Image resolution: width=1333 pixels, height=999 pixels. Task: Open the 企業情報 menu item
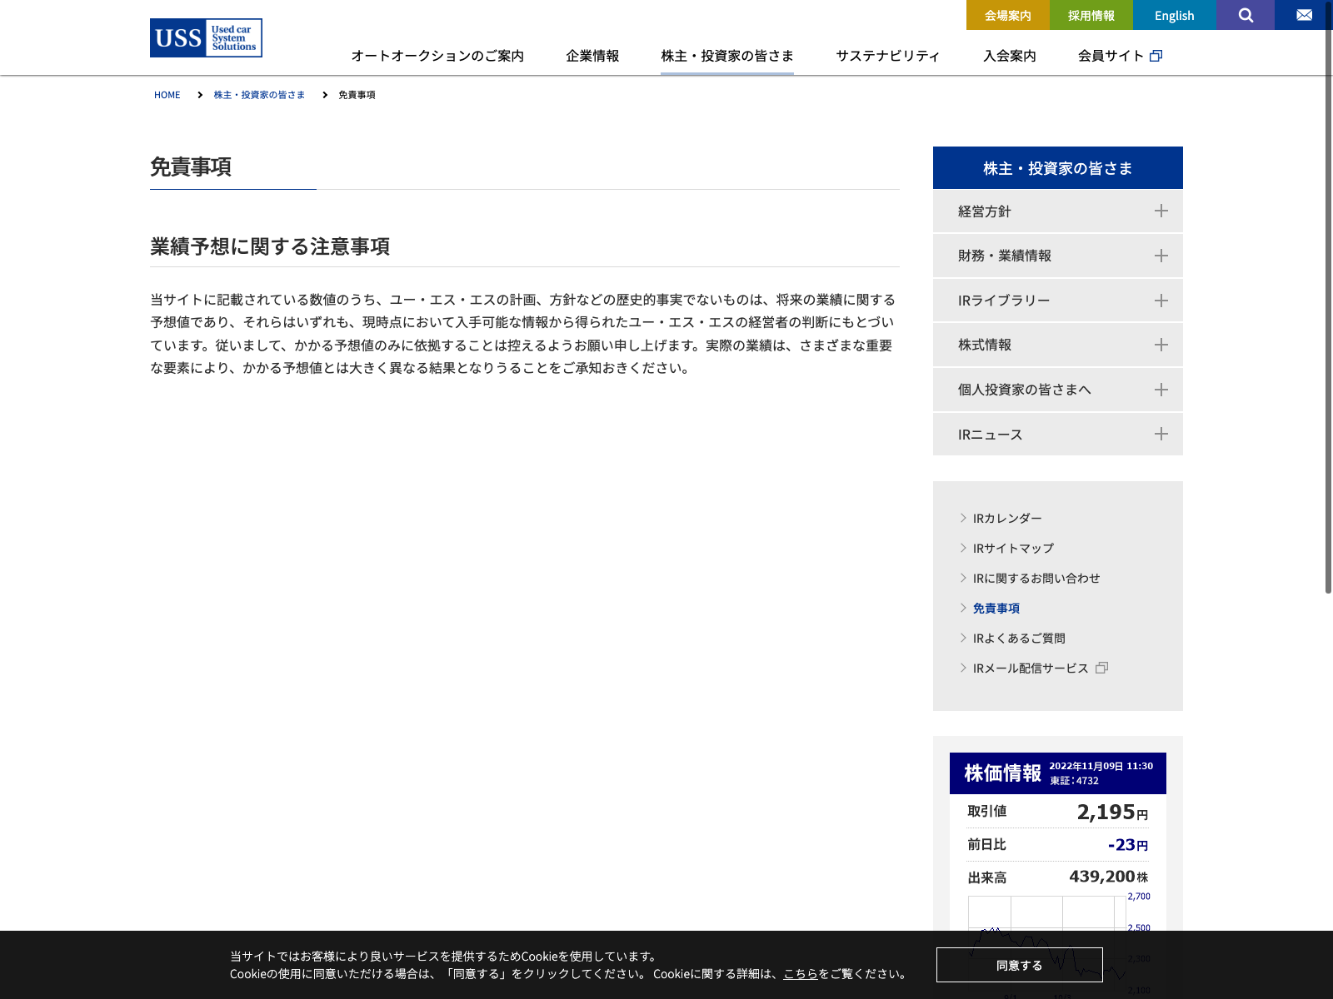pyautogui.click(x=592, y=56)
